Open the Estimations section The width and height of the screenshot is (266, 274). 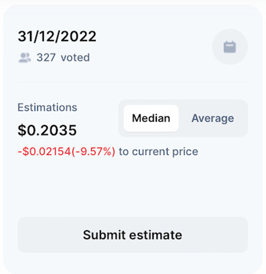[x=47, y=107]
